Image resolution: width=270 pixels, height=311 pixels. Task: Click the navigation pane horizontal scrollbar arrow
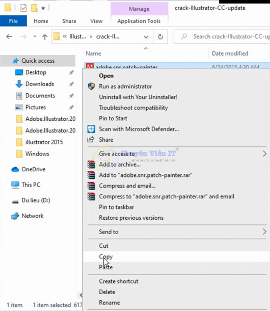81,295
